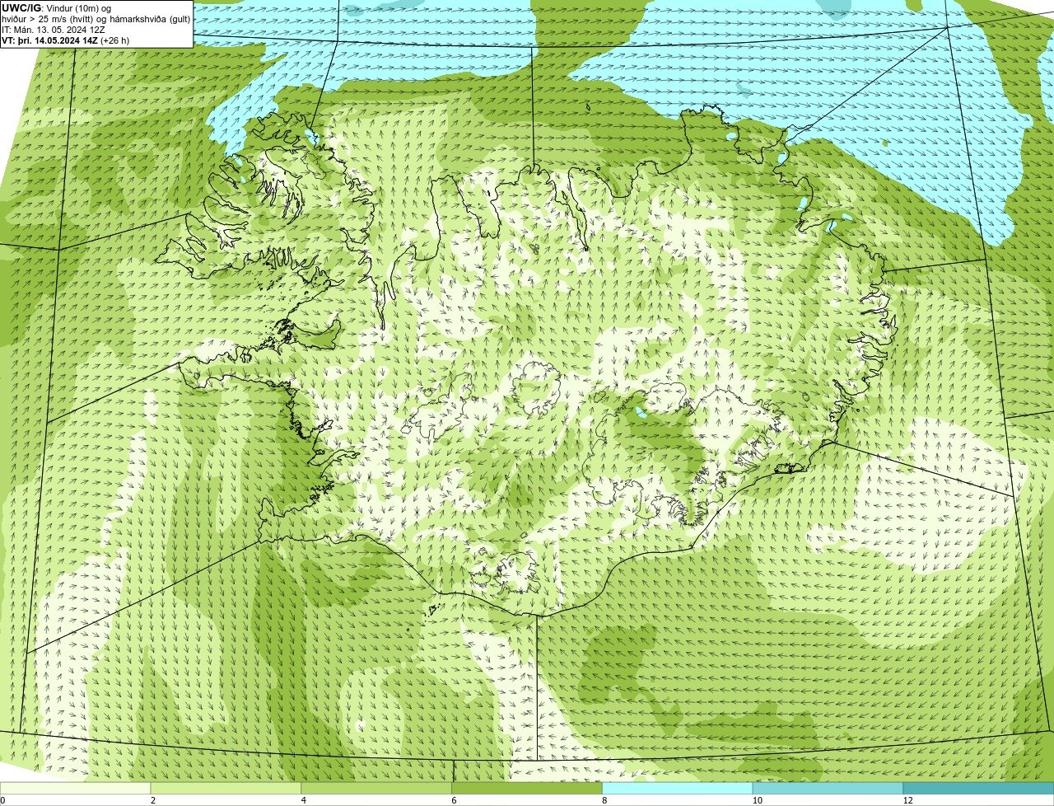Click the 'VT: þri. 14.05.2024 14Z (+26 h)' line
Screen dimensions: 1054x806
[66, 40]
